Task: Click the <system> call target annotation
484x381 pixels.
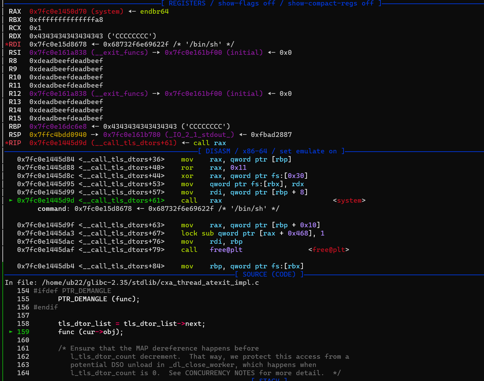Action: (349, 200)
